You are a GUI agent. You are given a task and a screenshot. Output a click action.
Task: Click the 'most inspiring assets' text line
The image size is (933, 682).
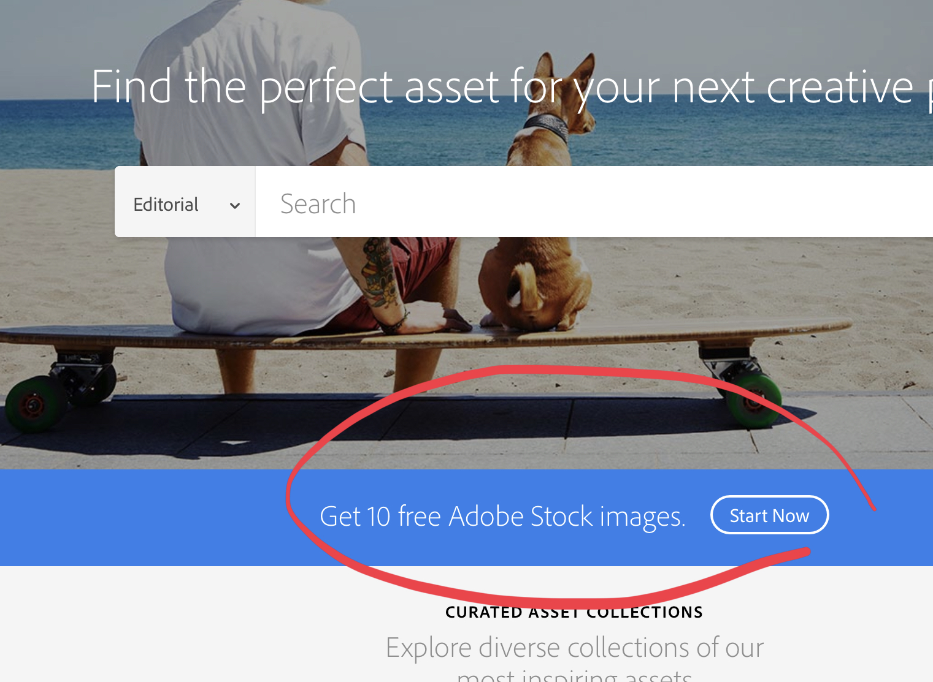coord(574,675)
